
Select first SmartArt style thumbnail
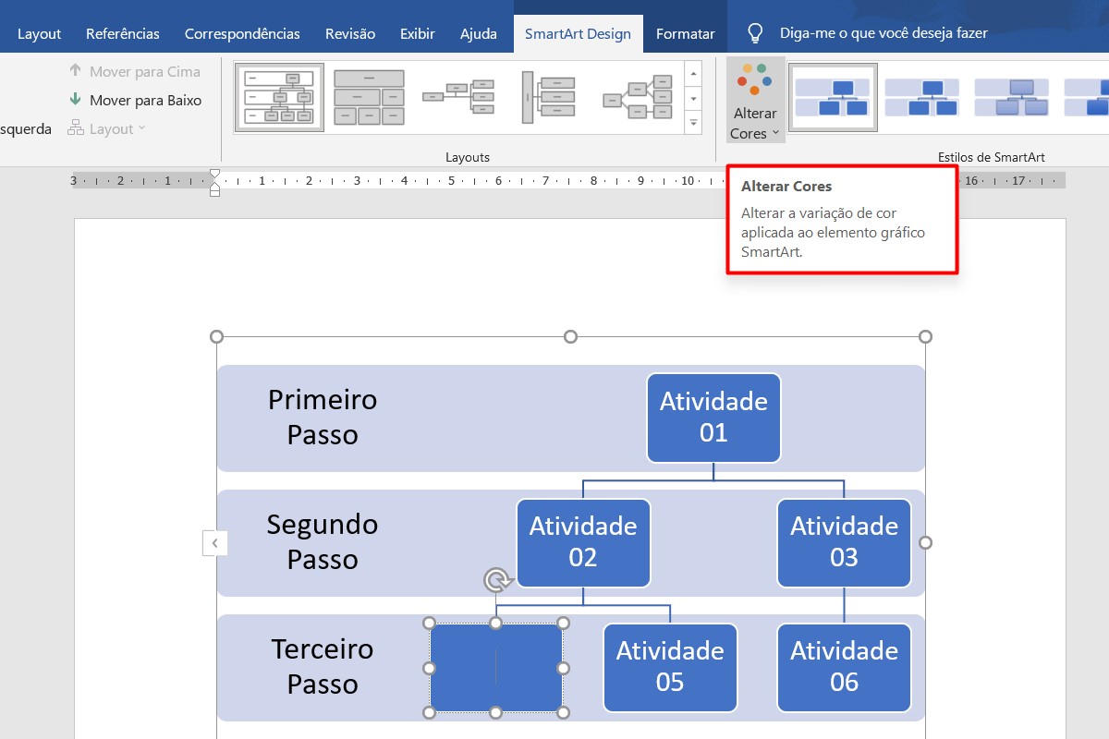click(833, 97)
